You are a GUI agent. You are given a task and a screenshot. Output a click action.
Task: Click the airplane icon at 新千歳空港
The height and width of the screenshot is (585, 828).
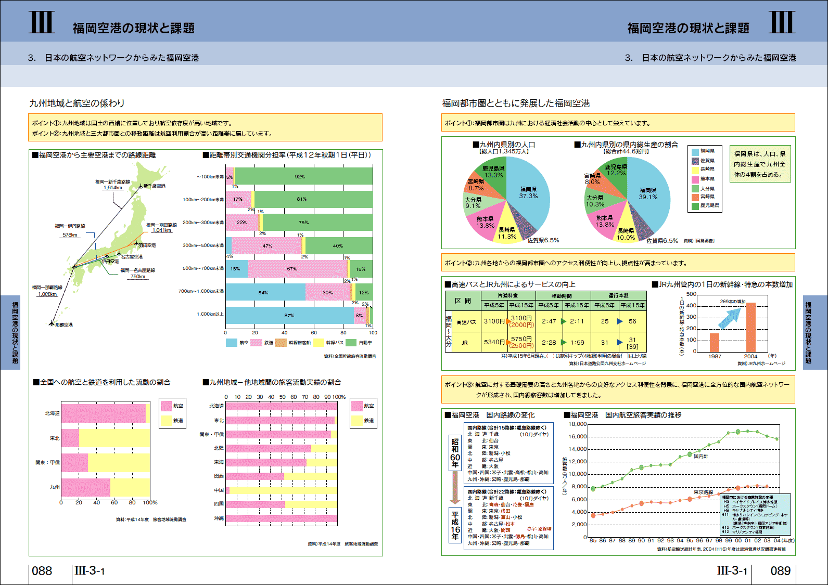coord(141,185)
